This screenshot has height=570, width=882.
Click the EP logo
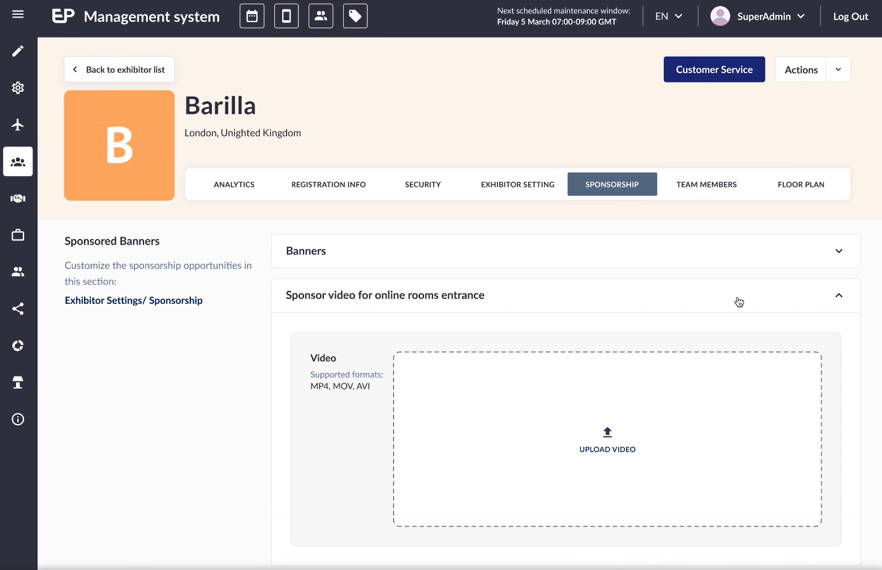coord(63,16)
